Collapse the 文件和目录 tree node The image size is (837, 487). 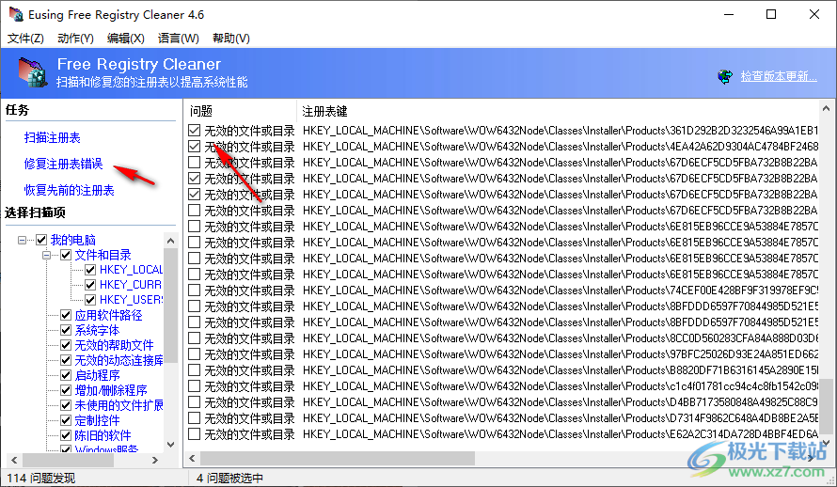pyautogui.click(x=46, y=255)
